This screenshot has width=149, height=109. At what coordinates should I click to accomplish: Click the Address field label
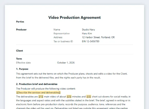(58, 37)
